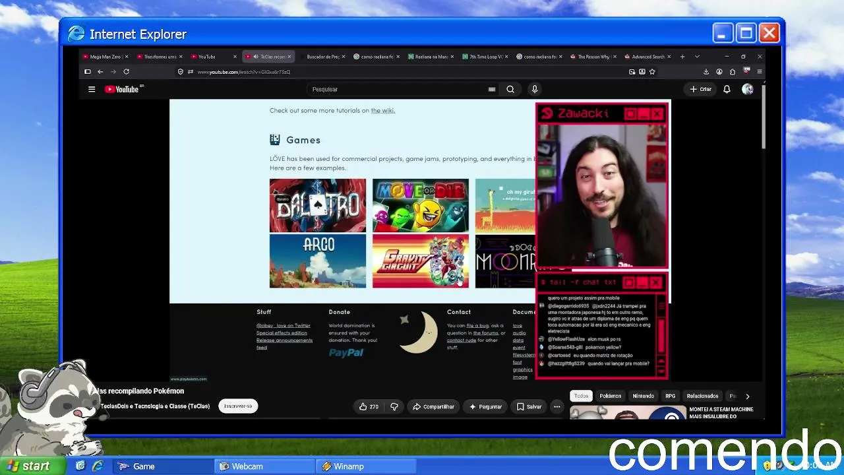The height and width of the screenshot is (475, 844).
Task: Dislike the video with thumbs-down
Action: point(394,406)
